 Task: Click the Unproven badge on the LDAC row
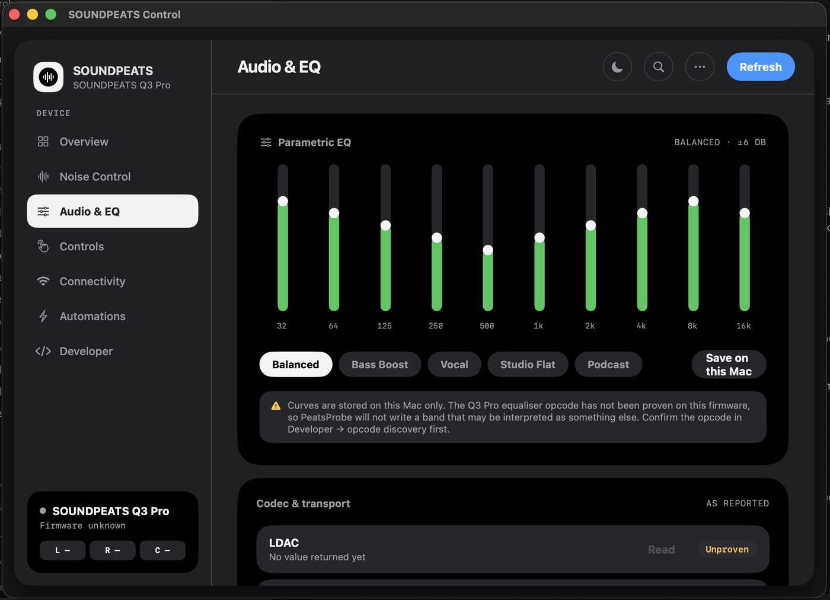click(727, 550)
